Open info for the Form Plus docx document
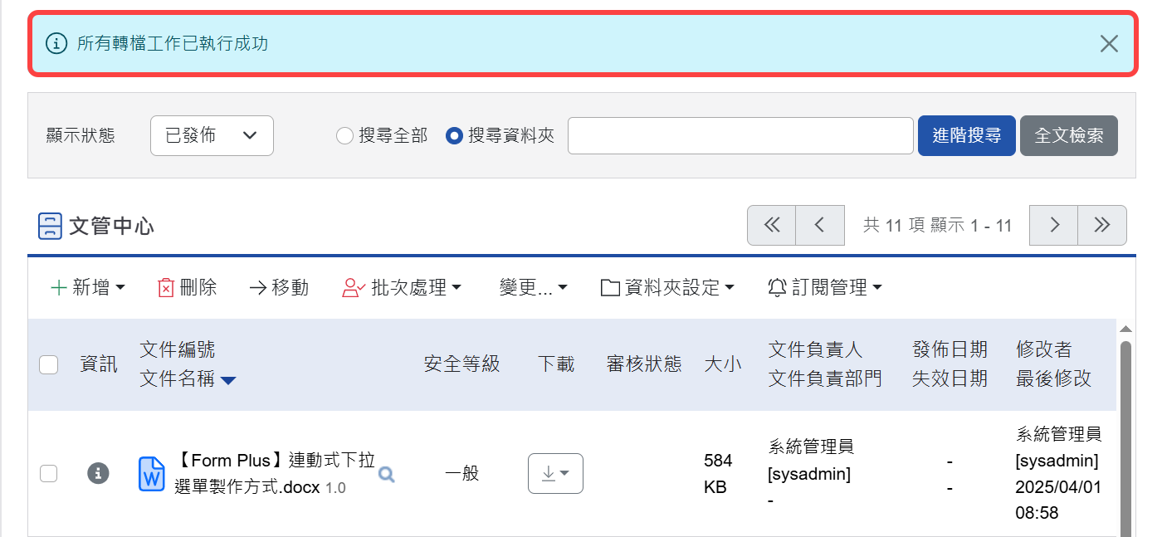 99,474
